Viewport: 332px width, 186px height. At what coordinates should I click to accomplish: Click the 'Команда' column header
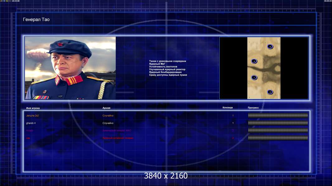point(228,108)
